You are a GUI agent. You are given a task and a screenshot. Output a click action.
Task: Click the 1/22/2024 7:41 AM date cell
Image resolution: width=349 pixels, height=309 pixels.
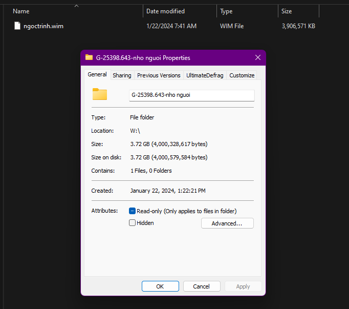click(171, 26)
